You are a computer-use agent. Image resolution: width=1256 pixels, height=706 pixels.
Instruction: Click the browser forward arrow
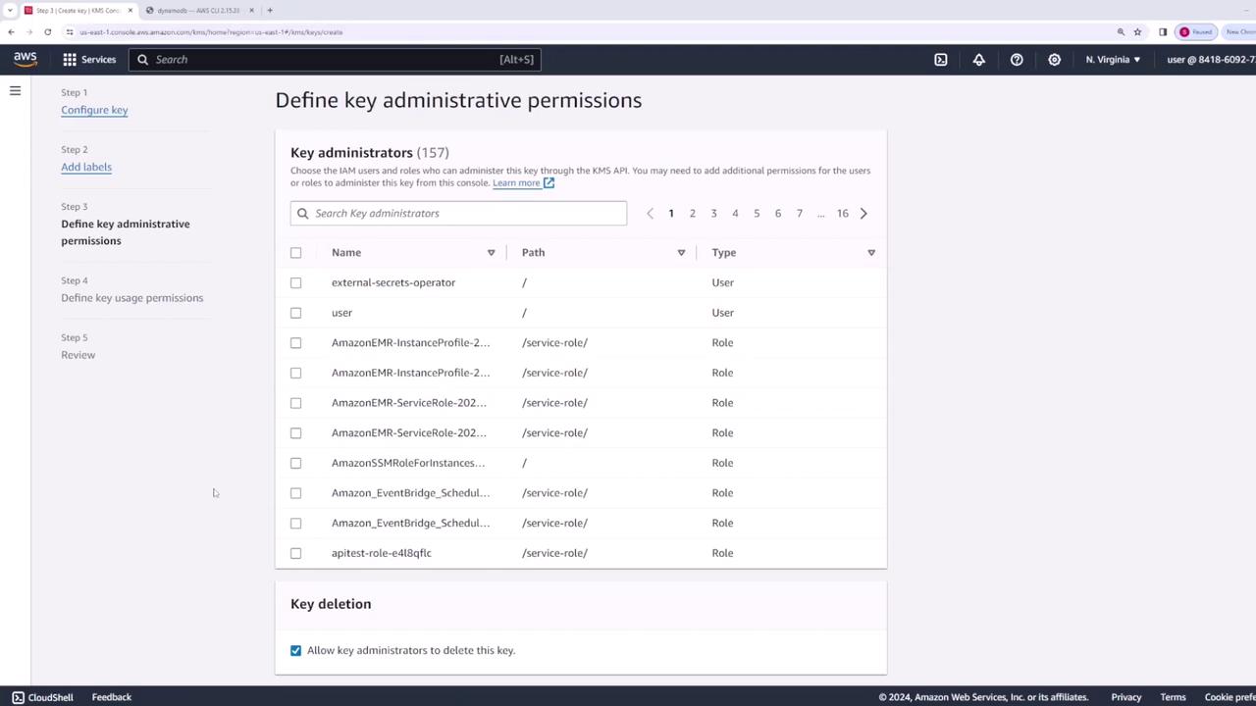(x=29, y=31)
